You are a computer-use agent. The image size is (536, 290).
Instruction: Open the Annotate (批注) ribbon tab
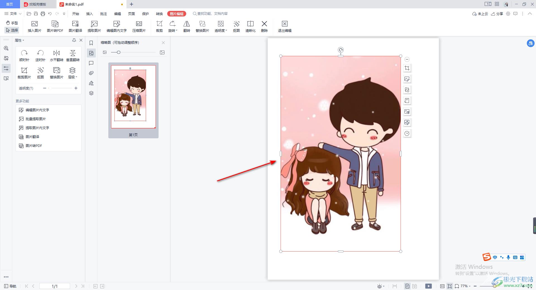(x=103, y=14)
